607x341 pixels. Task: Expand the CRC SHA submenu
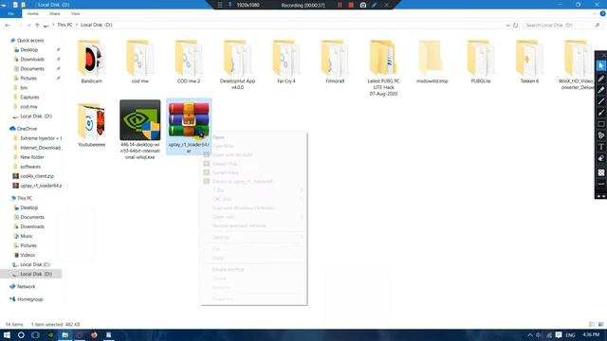254,199
